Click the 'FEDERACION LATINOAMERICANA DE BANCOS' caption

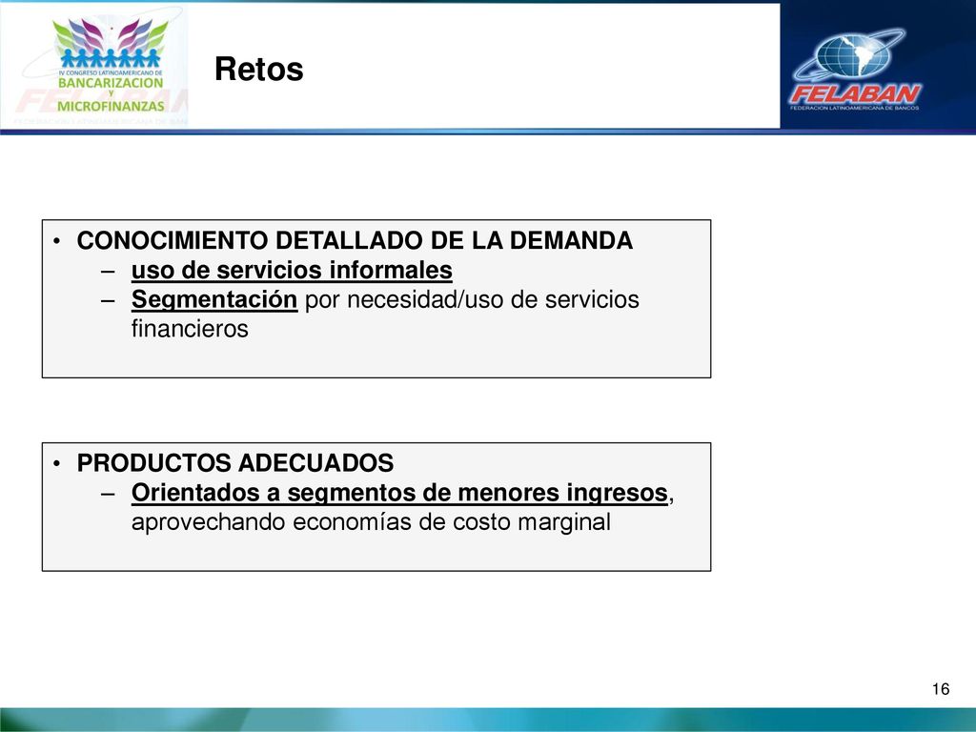(x=855, y=108)
